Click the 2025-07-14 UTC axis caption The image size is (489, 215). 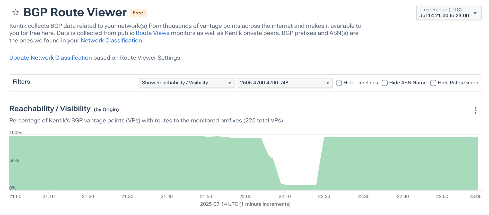click(245, 204)
